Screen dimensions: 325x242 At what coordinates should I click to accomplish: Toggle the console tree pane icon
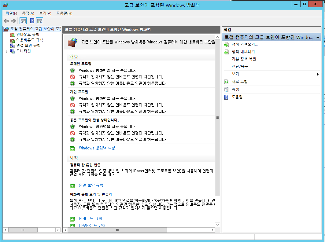click(x=23, y=21)
